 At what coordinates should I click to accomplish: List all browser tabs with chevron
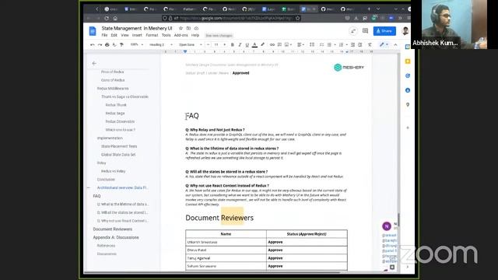tap(378, 9)
